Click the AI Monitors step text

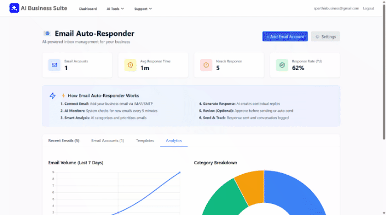click(109, 111)
